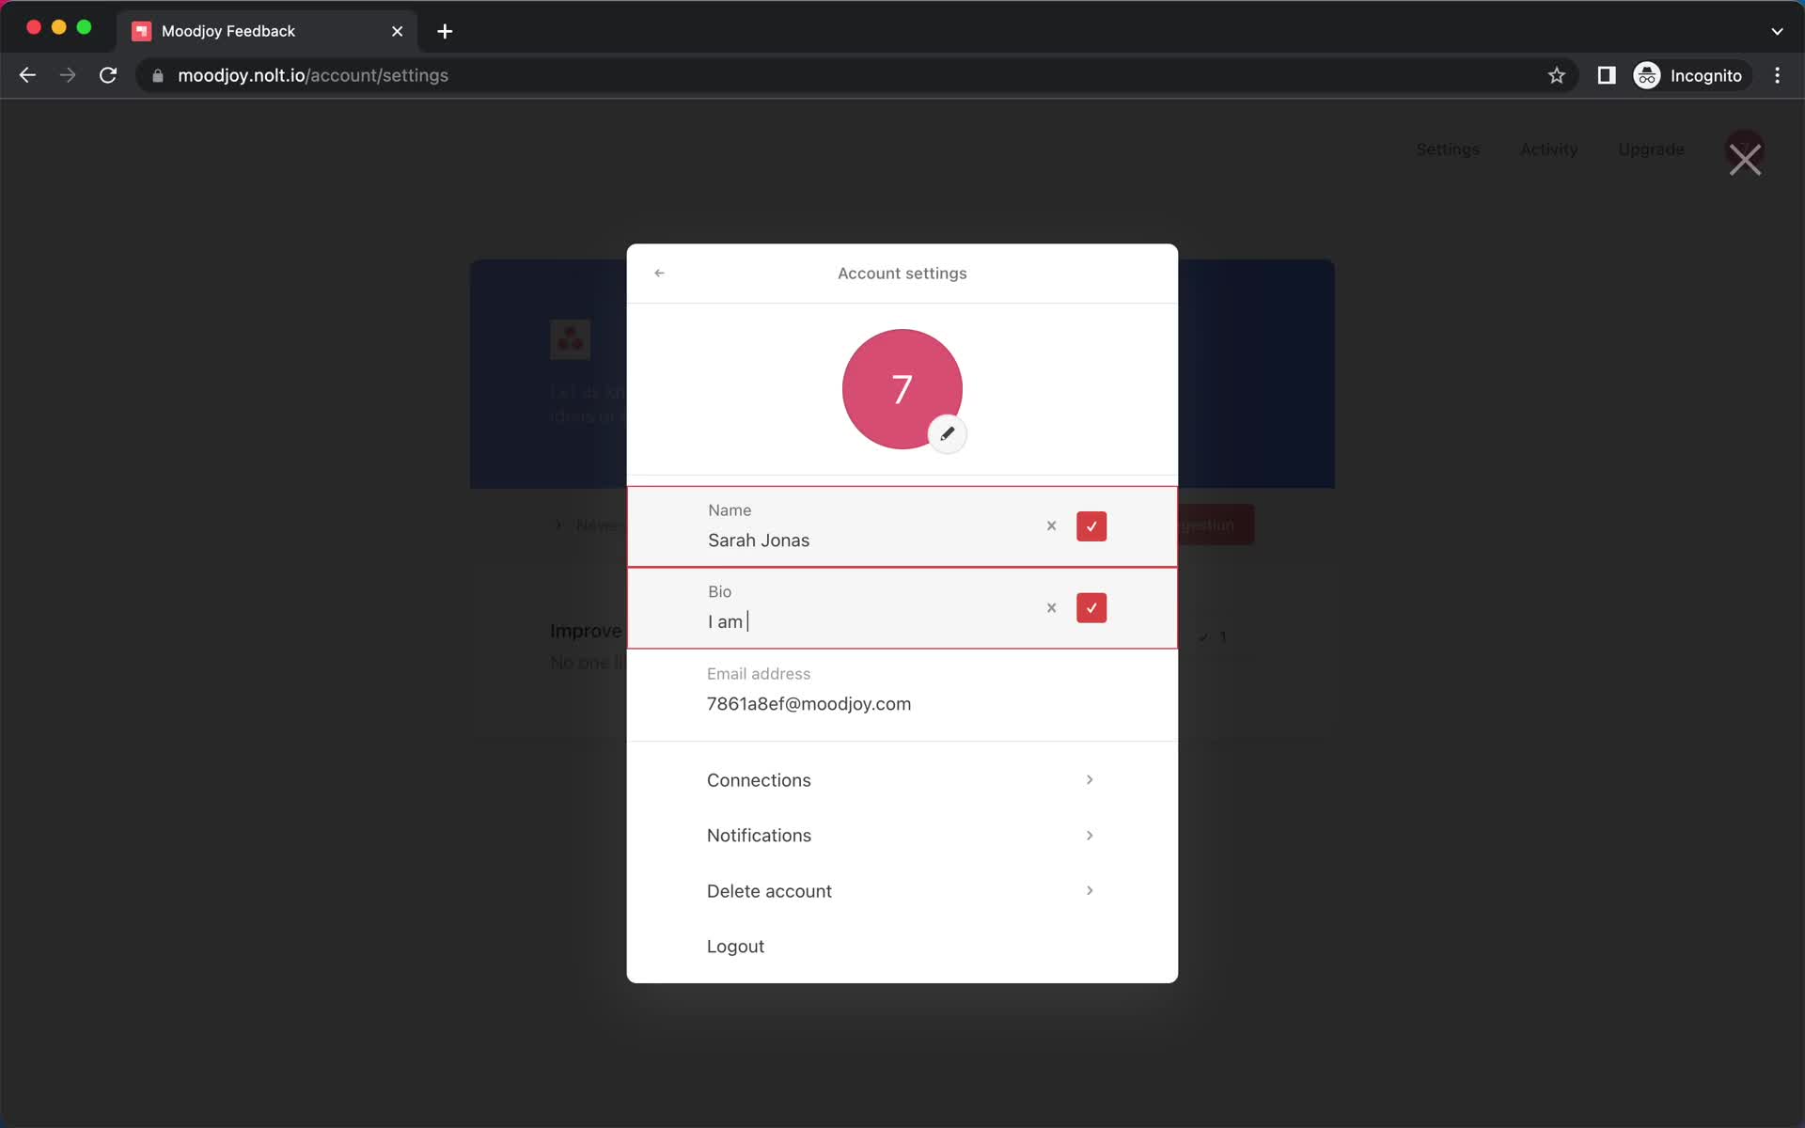Click the red checkmark to save Bio
This screenshot has width=1805, height=1128.
click(1091, 607)
